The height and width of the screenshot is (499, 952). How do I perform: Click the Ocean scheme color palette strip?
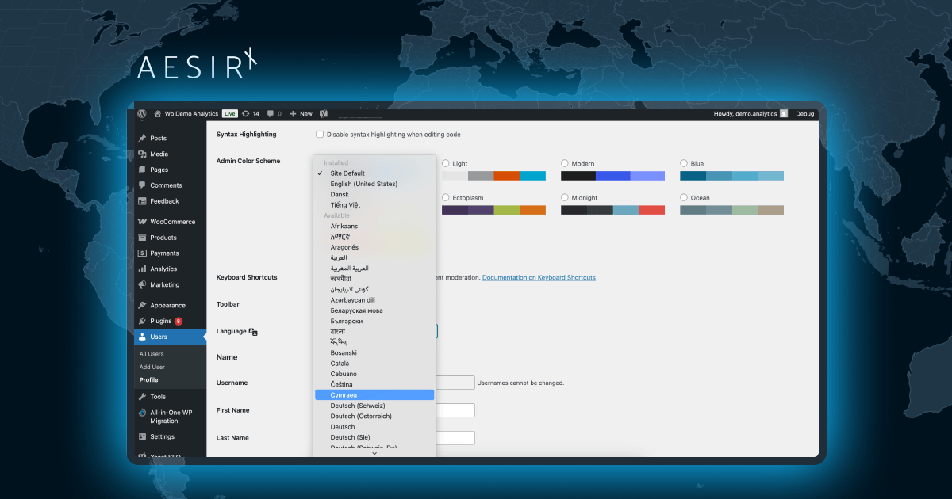click(x=731, y=210)
